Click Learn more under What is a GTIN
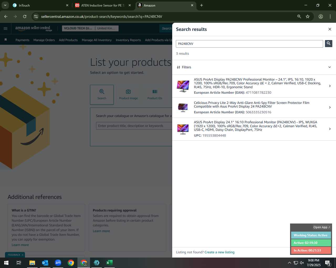Image resolution: width=336 pixels, height=268 pixels. pyautogui.click(x=20, y=245)
